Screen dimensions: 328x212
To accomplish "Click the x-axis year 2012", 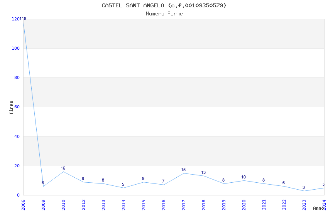I will [x=83, y=205].
